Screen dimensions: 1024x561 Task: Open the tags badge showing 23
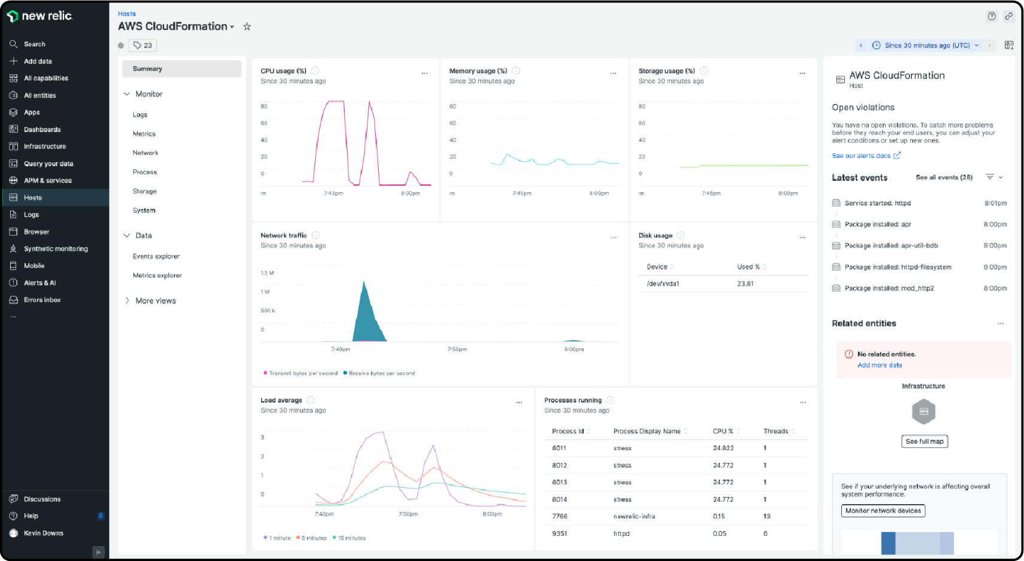point(143,46)
